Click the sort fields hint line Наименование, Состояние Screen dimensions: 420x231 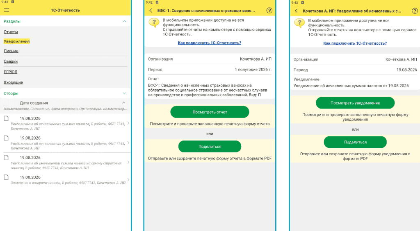pyautogui.click(x=65, y=109)
